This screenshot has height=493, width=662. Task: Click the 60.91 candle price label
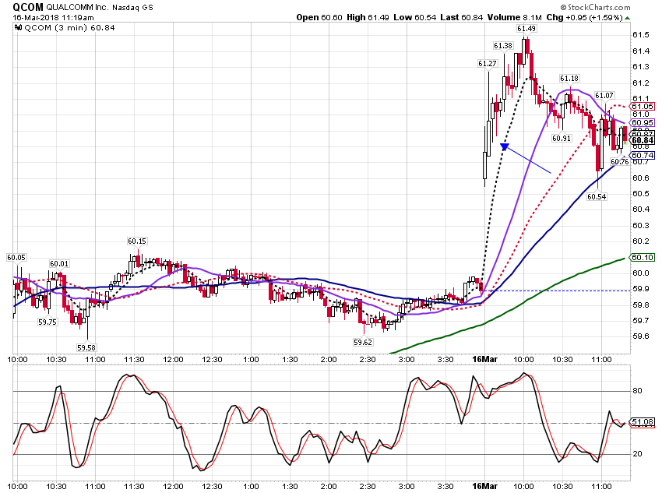[562, 138]
